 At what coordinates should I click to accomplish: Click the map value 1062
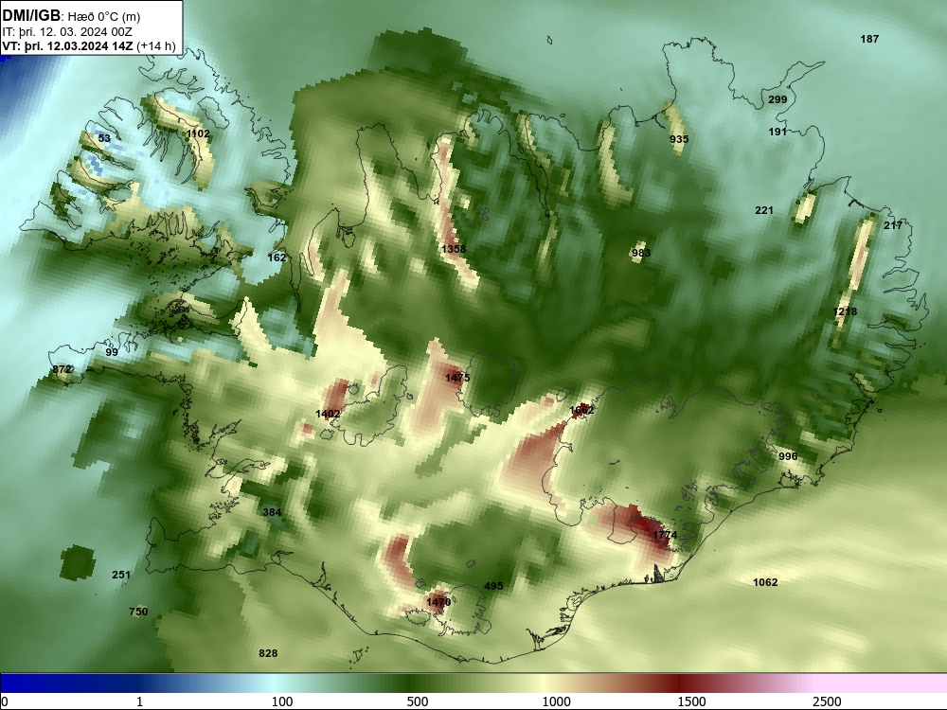point(765,582)
